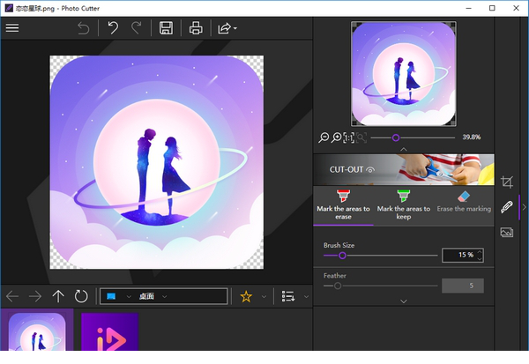This screenshot has height=364, width=529.
Task: Open the drive dropdown next to the desktop icon
Action: click(x=129, y=296)
